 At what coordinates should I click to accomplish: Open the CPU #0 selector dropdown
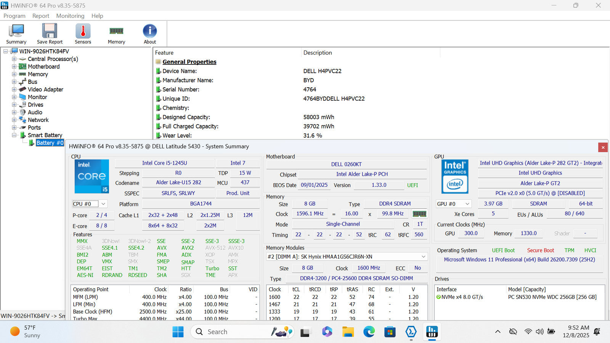click(x=103, y=204)
